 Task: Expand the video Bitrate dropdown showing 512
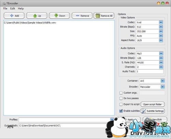pos(161,27)
